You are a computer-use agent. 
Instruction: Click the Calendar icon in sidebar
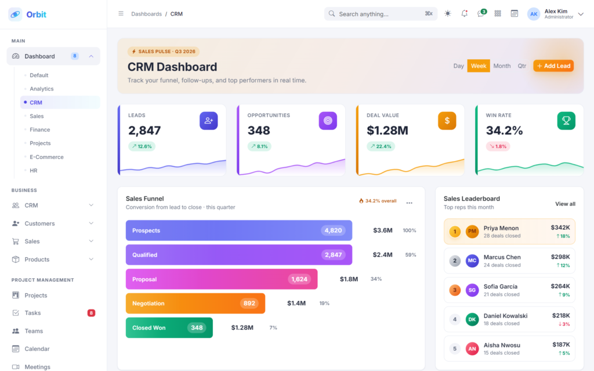click(16, 348)
